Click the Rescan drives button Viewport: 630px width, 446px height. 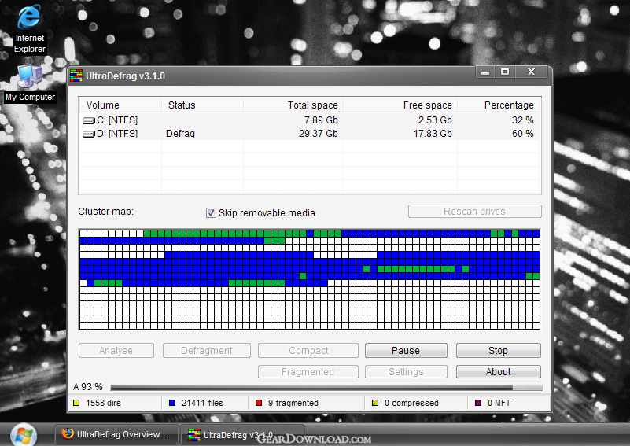474,212
